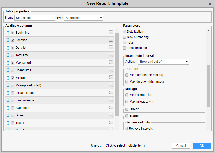Click the reorder arrow next to Avg speed
Image resolution: width=215 pixels, height=153 pixels.
(8, 108)
